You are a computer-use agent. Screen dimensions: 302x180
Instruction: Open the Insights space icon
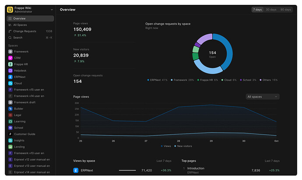pyautogui.click(x=11, y=141)
